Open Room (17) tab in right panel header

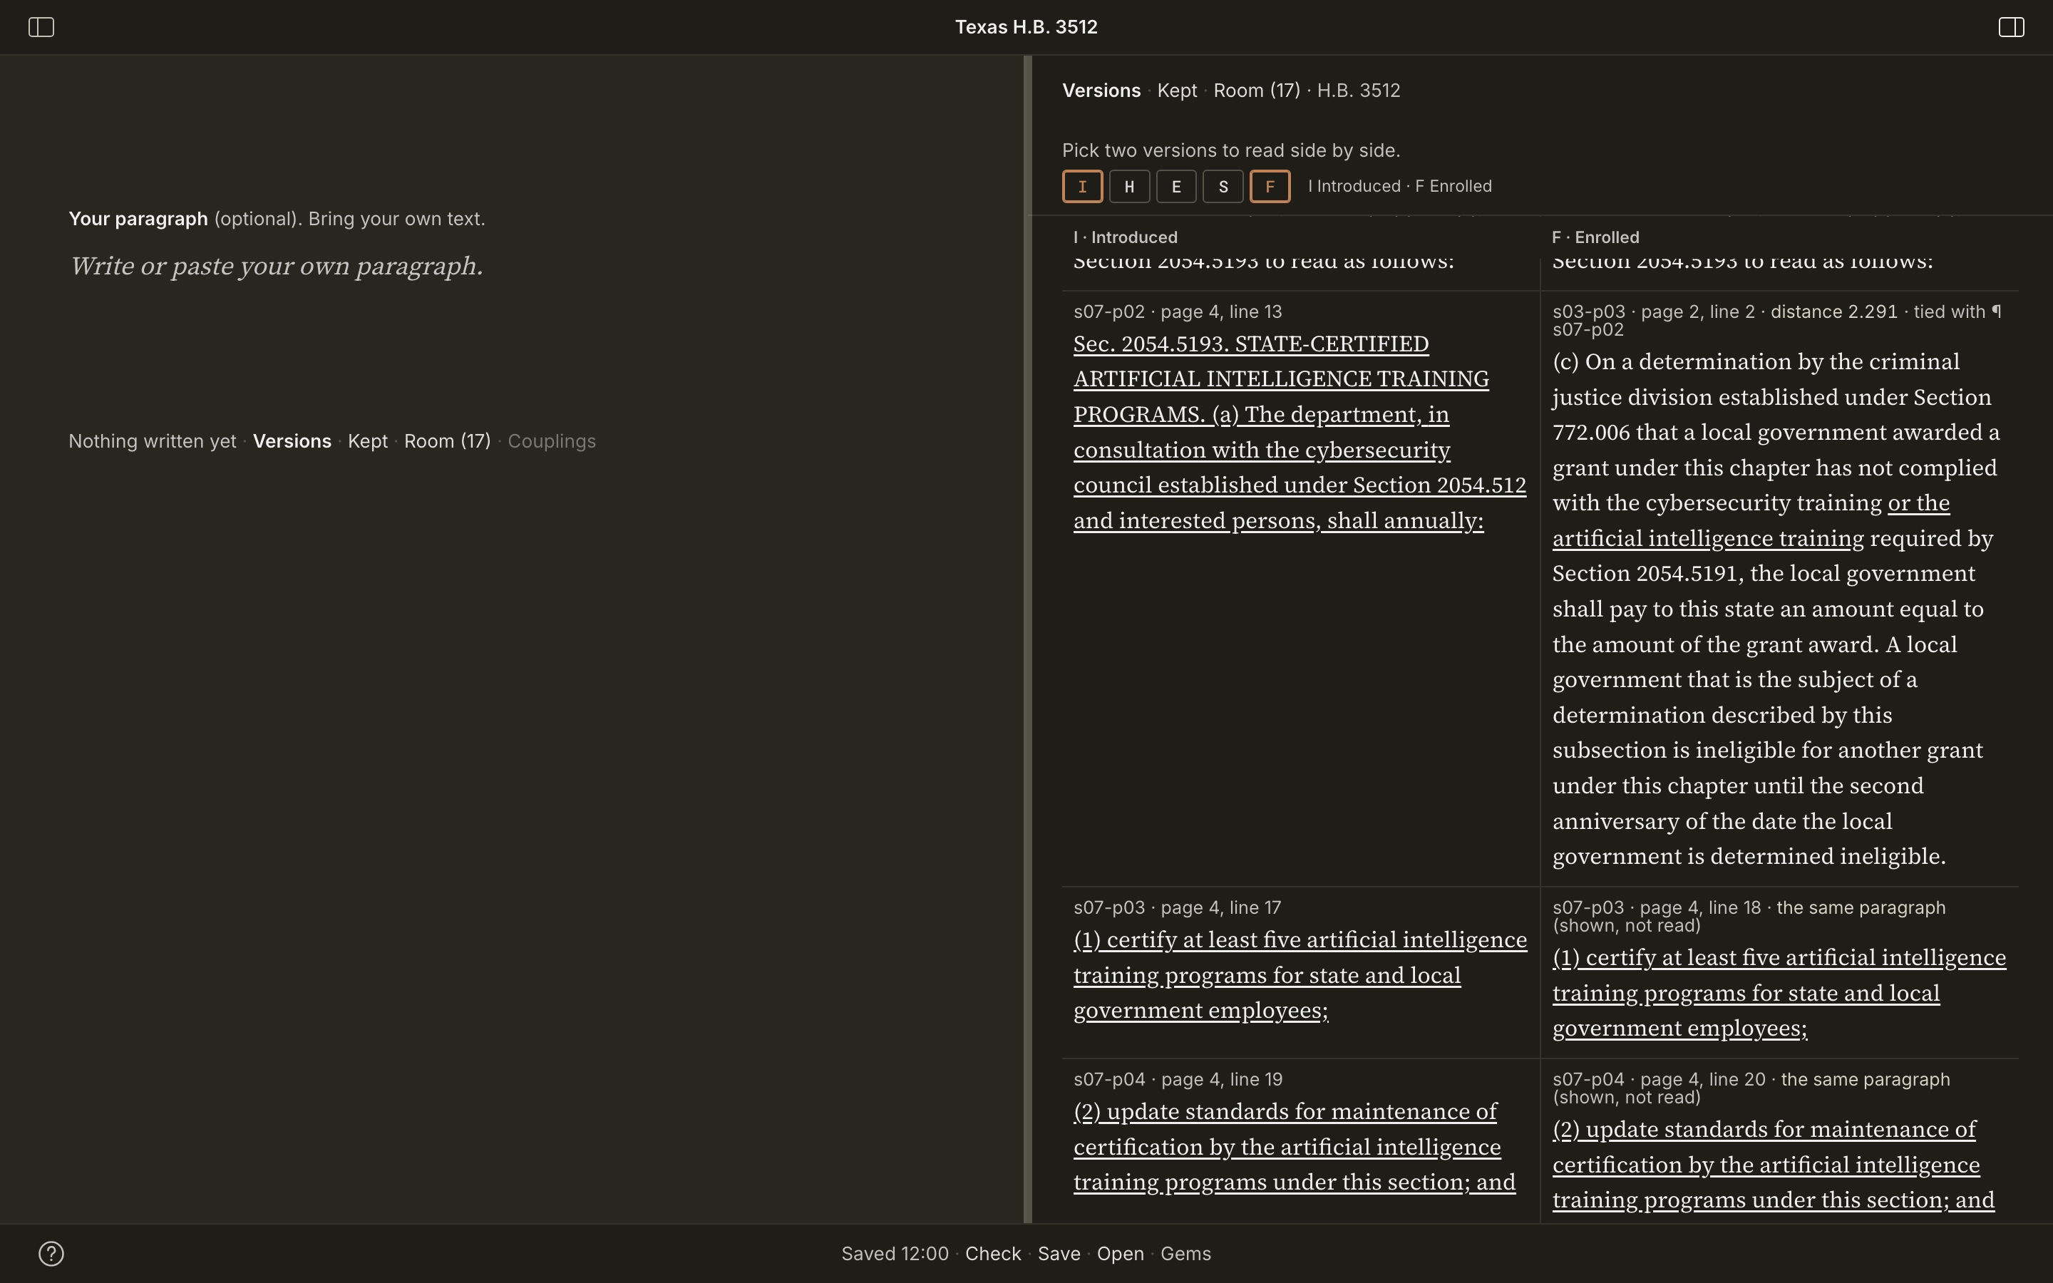pos(1257,91)
